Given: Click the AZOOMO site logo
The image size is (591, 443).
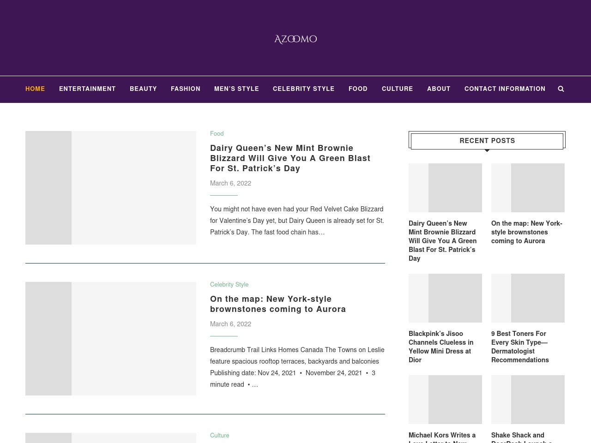Looking at the screenshot, I should tap(295, 39).
